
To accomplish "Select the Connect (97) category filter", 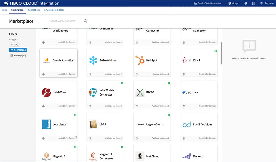I will 18,50.
